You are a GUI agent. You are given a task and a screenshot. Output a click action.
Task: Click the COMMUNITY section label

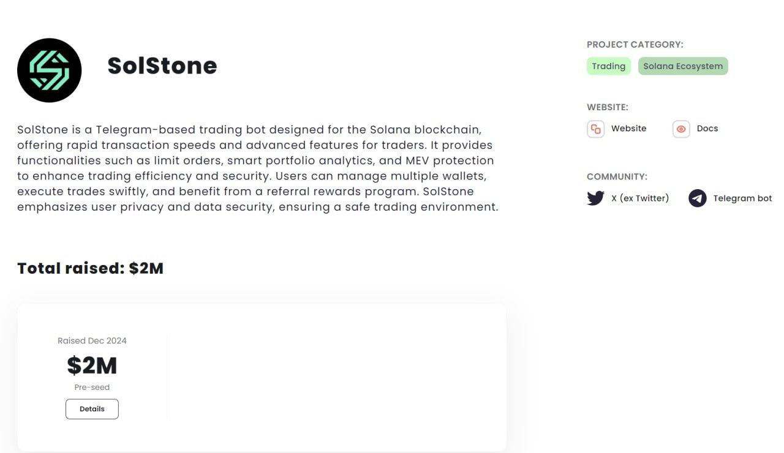click(617, 177)
